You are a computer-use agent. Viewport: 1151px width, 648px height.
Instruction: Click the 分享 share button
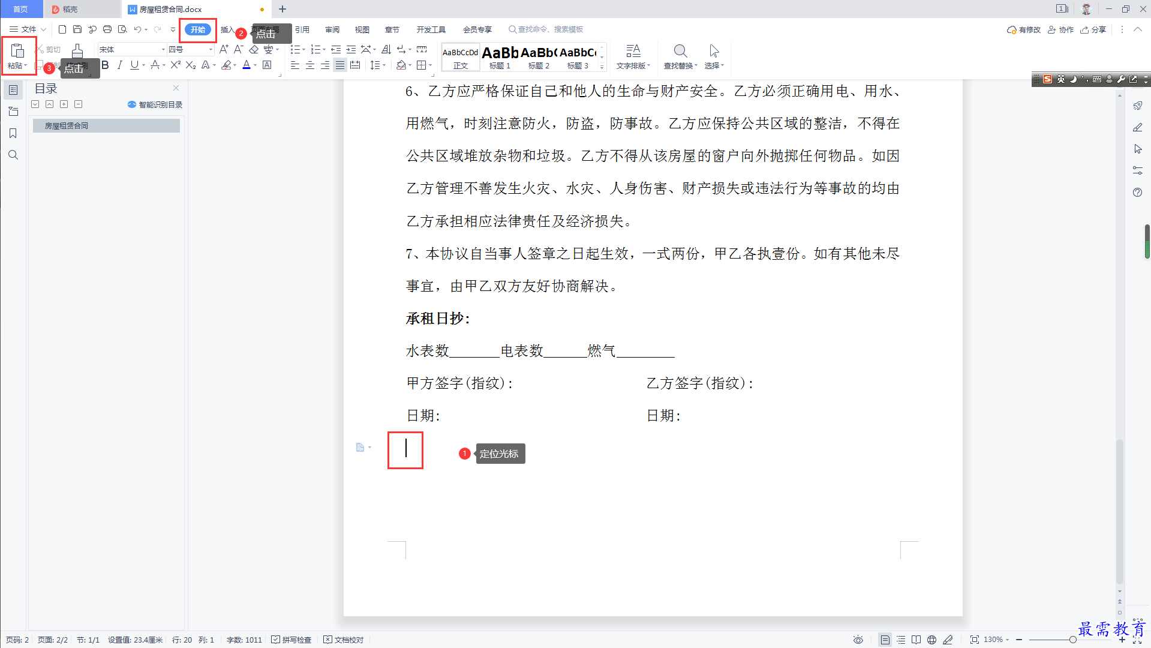(x=1093, y=29)
